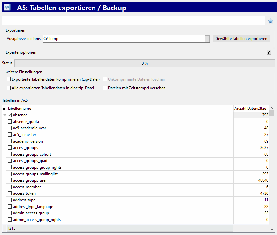Sort by Tabellenname column header
The image size is (277, 235).
click(x=118, y=109)
